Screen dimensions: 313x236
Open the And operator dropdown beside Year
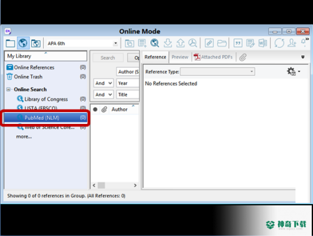[x=103, y=83]
